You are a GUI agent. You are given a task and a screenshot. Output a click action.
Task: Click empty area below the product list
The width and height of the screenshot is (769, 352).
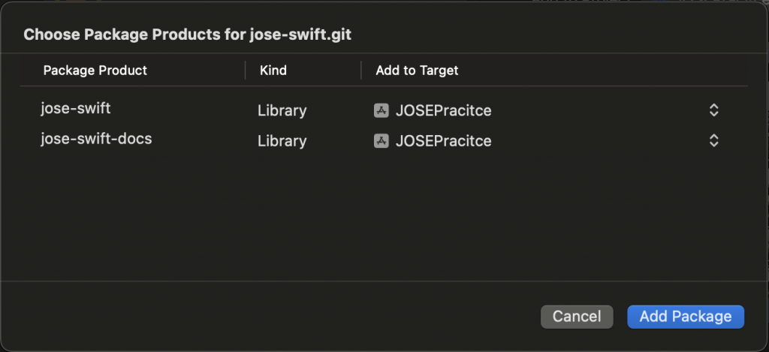(375, 218)
